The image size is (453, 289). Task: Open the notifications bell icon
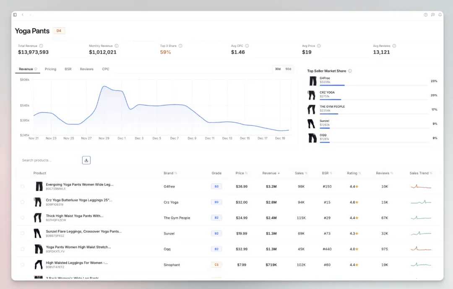coord(440,15)
